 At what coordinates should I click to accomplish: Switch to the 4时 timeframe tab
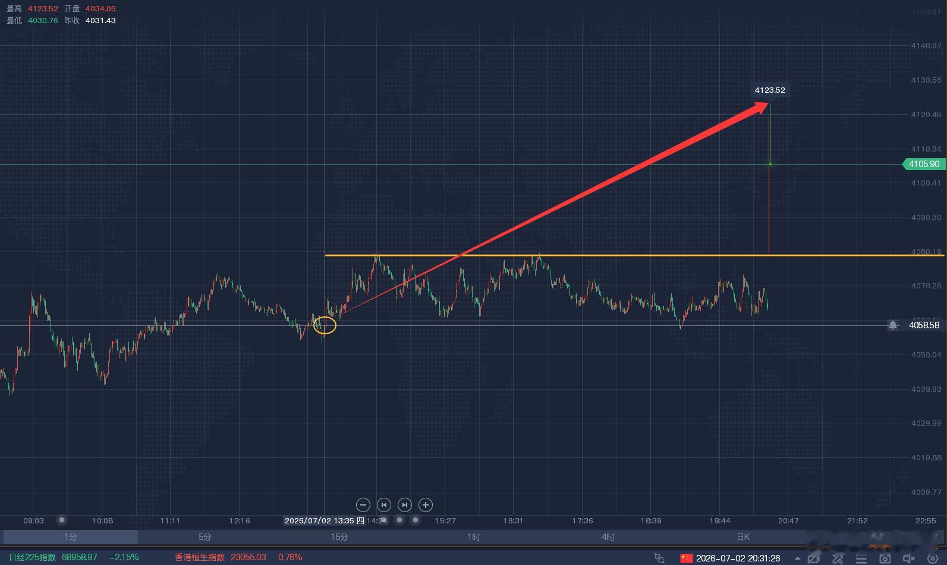pyautogui.click(x=608, y=537)
